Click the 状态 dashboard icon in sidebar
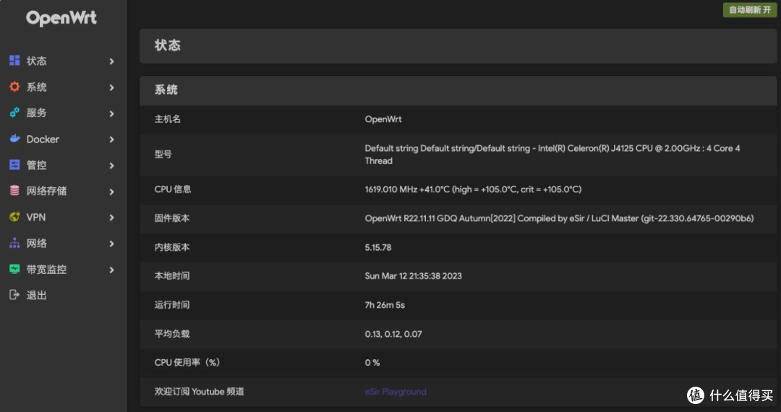The height and width of the screenshot is (412, 781). (14, 61)
